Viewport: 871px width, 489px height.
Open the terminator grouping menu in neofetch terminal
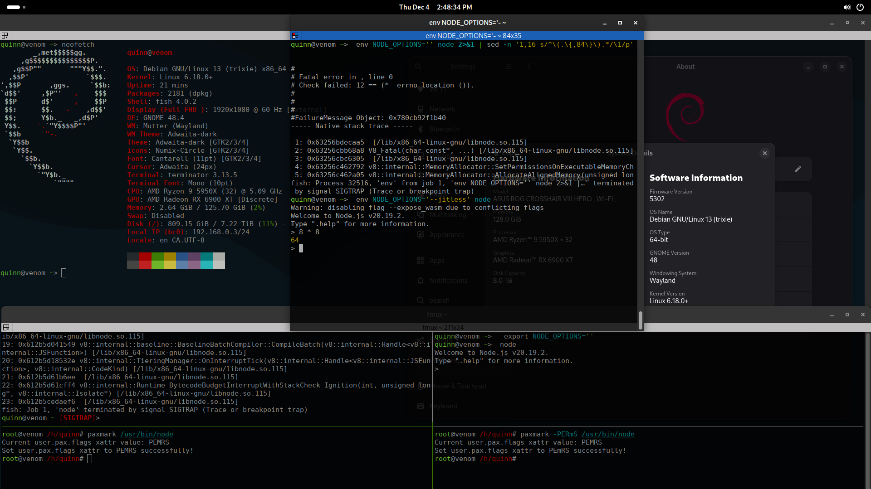(x=5, y=35)
